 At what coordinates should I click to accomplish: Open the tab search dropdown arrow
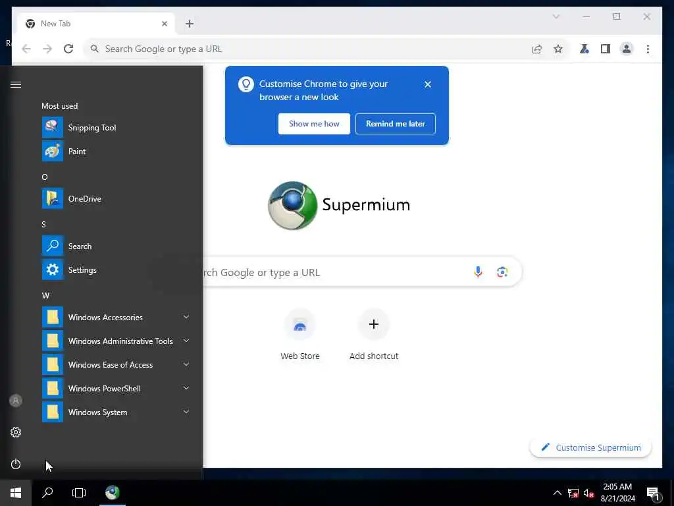556,16
